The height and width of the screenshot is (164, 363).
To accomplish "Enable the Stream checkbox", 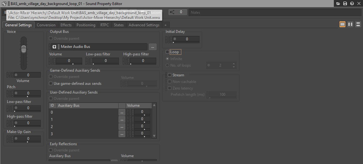I will (x=170, y=75).
